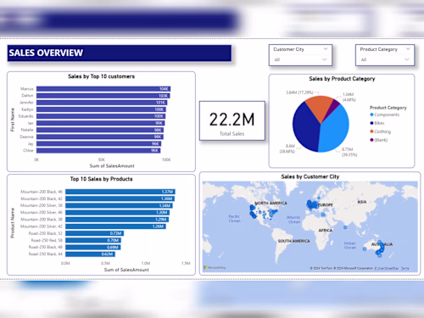424x318 pixels.
Task: Select the Bikes legend marker
Action: pos(371,123)
